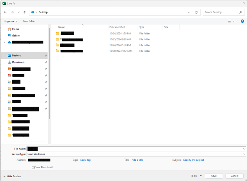Click the Add a tag link
Screen dimensions: 247x181
point(85,160)
